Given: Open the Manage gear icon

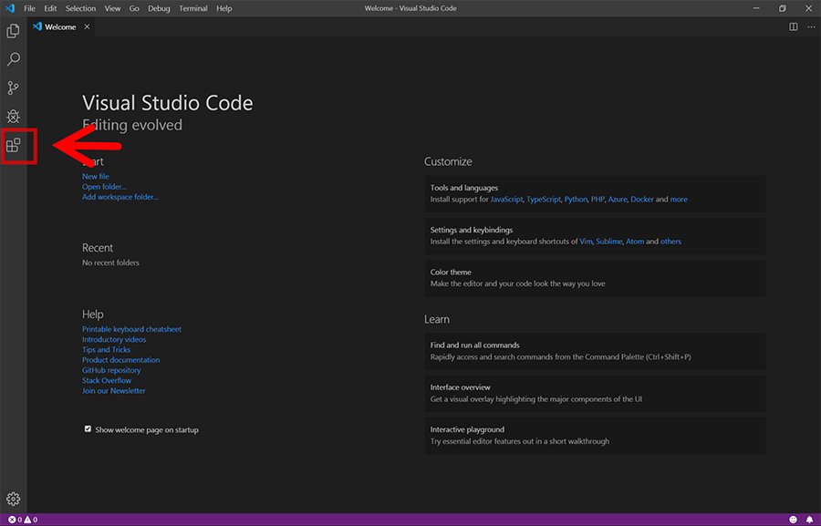Looking at the screenshot, I should coord(13,499).
